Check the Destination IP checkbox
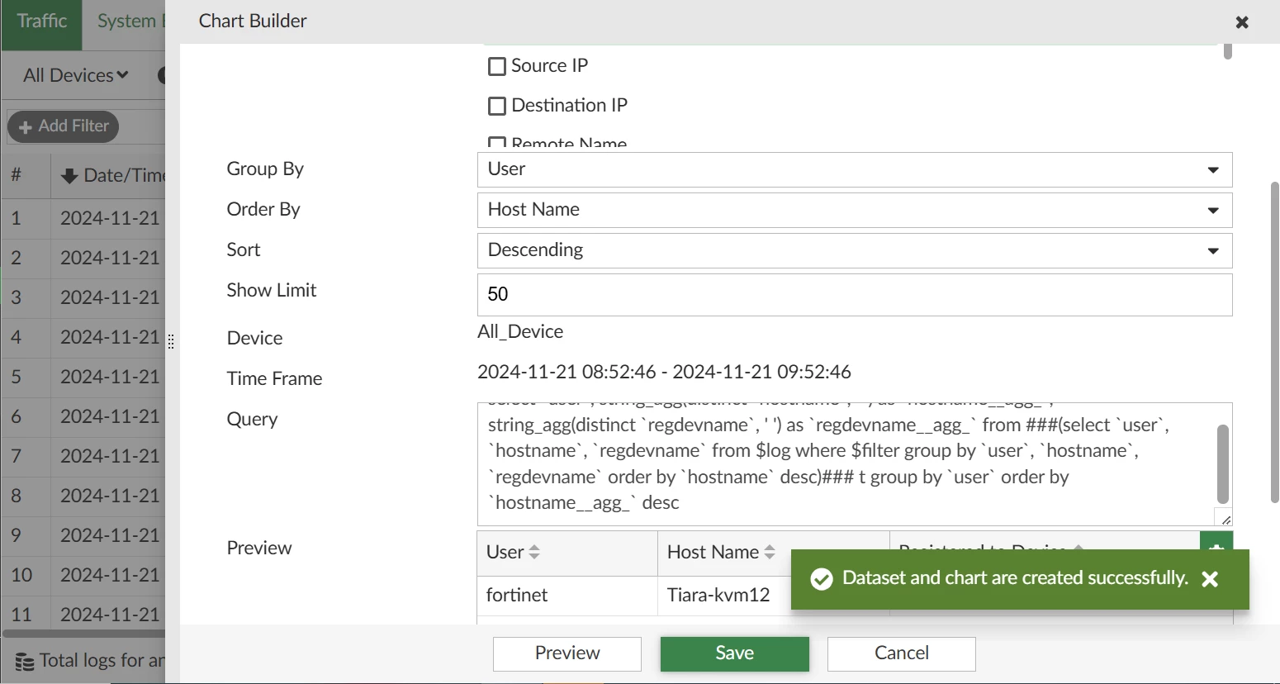 tap(497, 106)
